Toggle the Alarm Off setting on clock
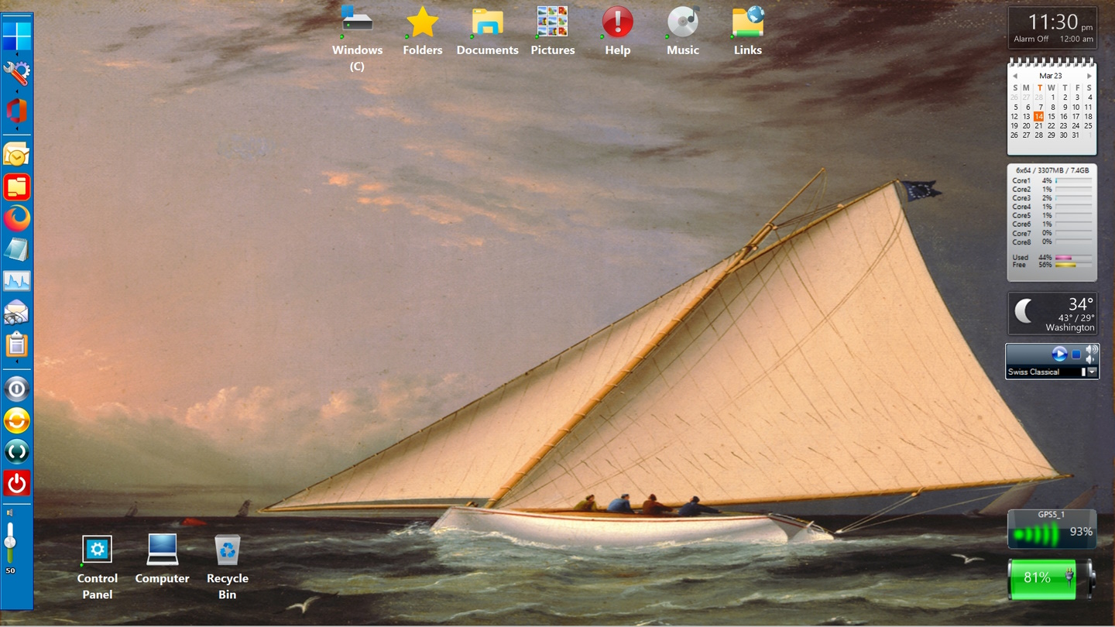 click(1031, 39)
